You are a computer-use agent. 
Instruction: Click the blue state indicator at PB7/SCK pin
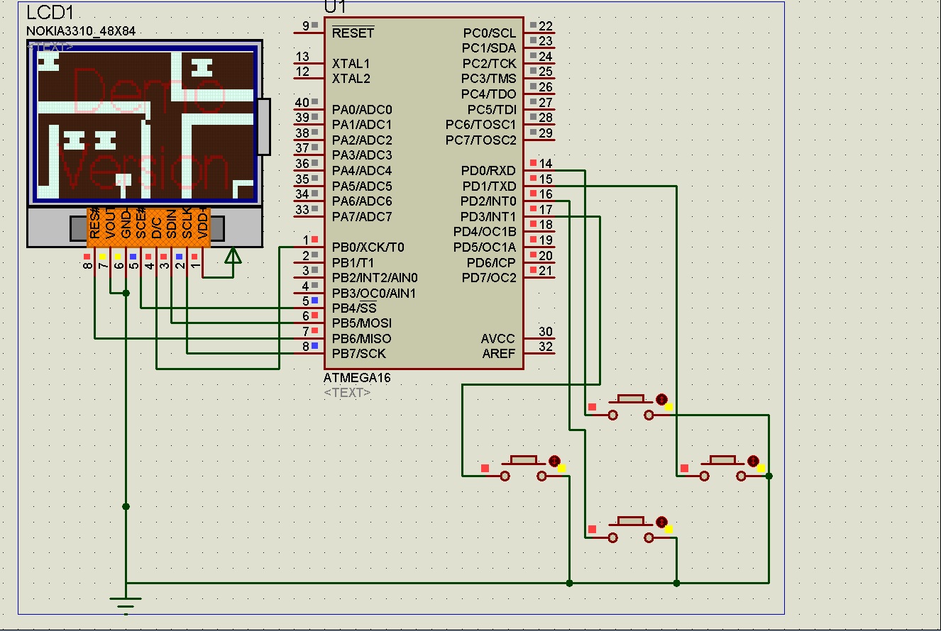pyautogui.click(x=314, y=346)
